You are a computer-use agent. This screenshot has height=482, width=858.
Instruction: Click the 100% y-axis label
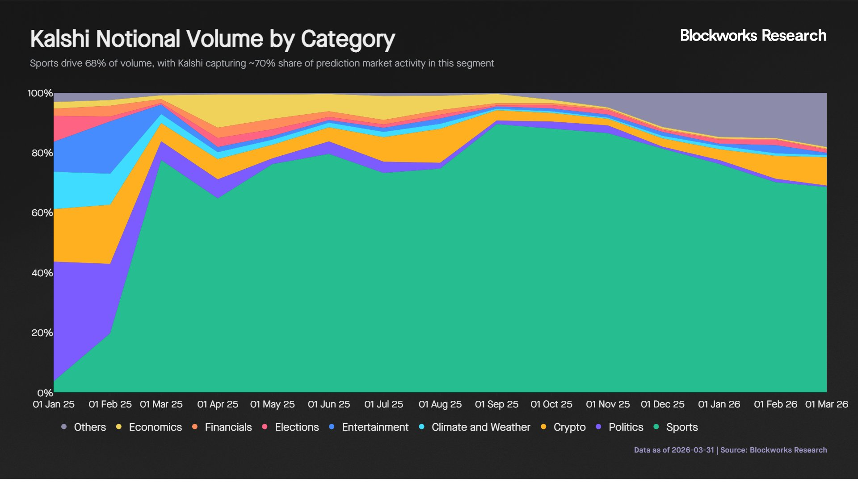(40, 93)
